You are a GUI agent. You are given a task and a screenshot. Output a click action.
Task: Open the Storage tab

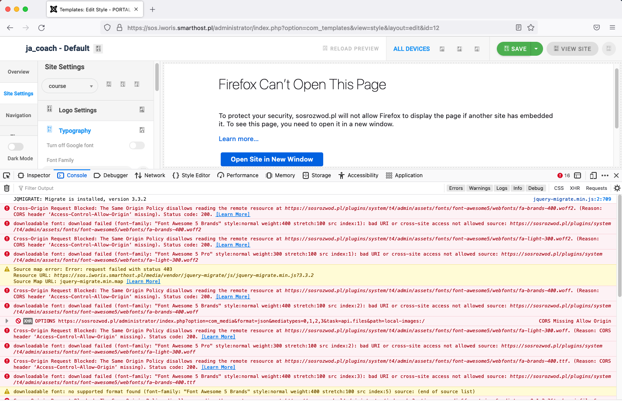317,175
